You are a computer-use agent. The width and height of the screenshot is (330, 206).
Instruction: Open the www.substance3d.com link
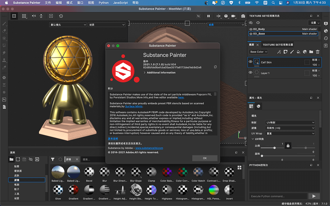click(x=149, y=148)
